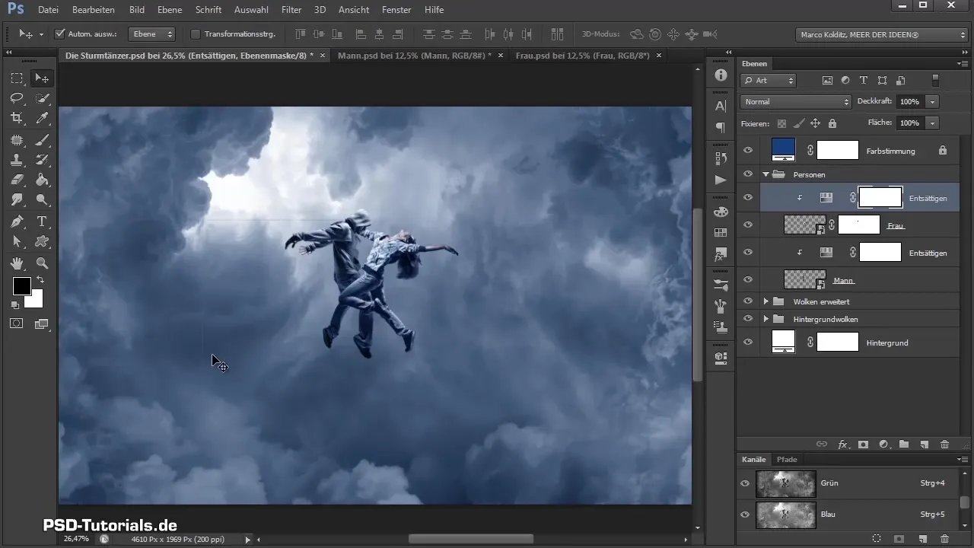974x548 pixels.
Task: Select the Eraser tool
Action: point(17,180)
